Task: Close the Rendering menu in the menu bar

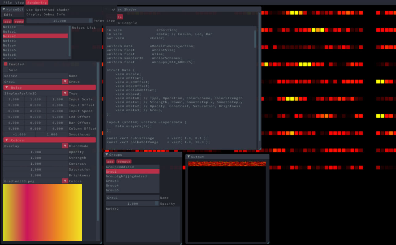Action: click(37, 2)
